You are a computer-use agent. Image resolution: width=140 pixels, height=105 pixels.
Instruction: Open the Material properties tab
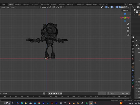pyautogui.click(x=133, y=87)
